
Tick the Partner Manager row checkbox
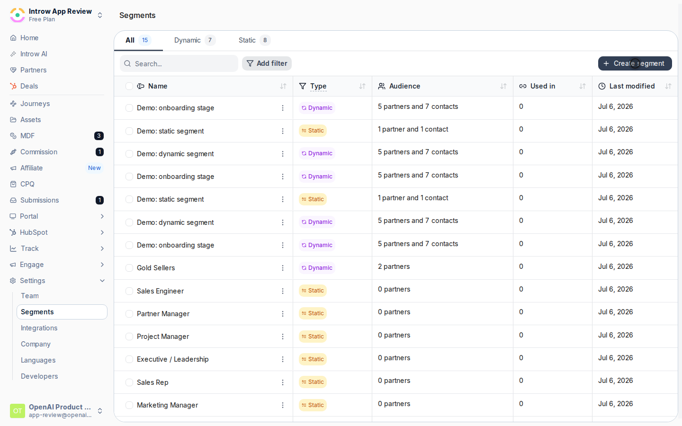129,314
